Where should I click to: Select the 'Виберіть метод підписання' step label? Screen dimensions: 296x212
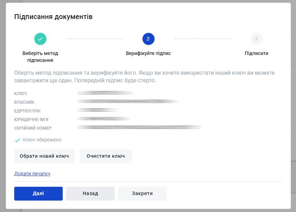coord(40,57)
